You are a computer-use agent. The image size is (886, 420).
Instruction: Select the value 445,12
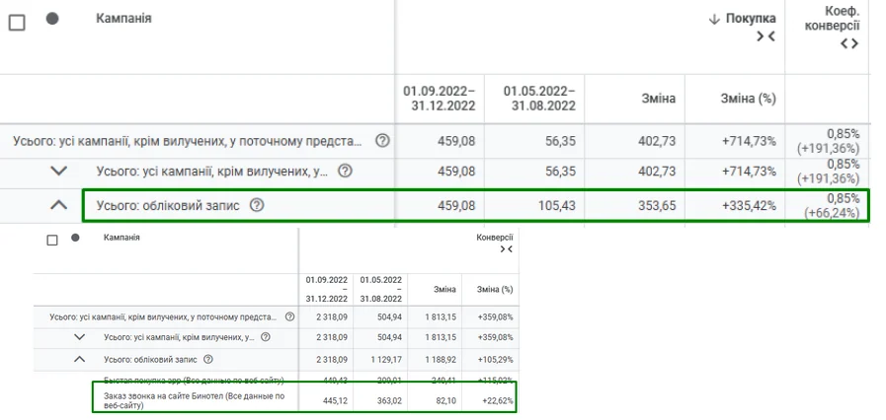335,401
